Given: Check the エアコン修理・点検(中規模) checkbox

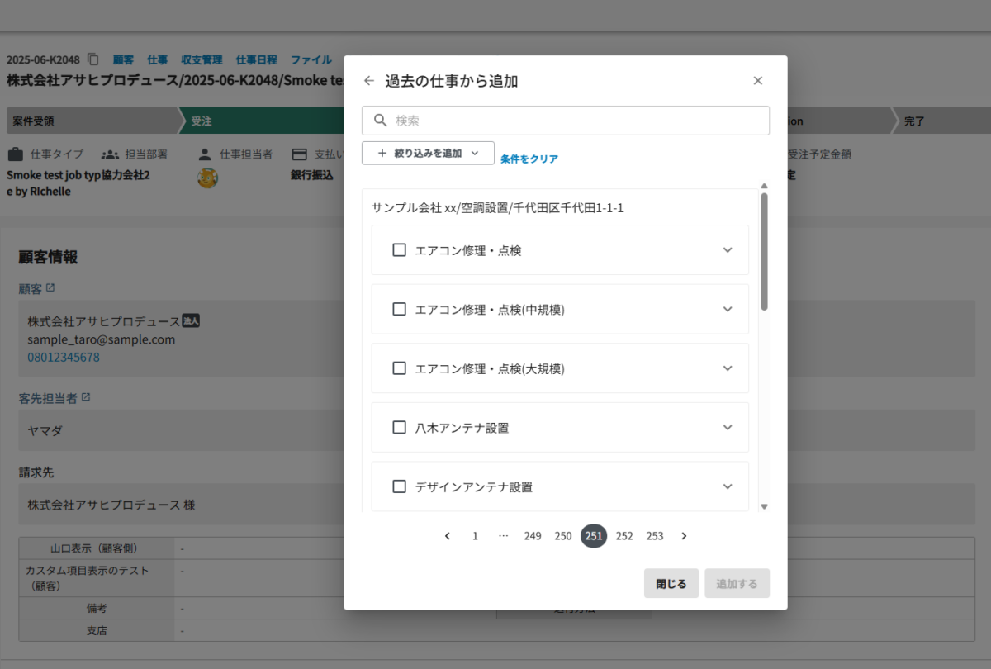Looking at the screenshot, I should 399,309.
